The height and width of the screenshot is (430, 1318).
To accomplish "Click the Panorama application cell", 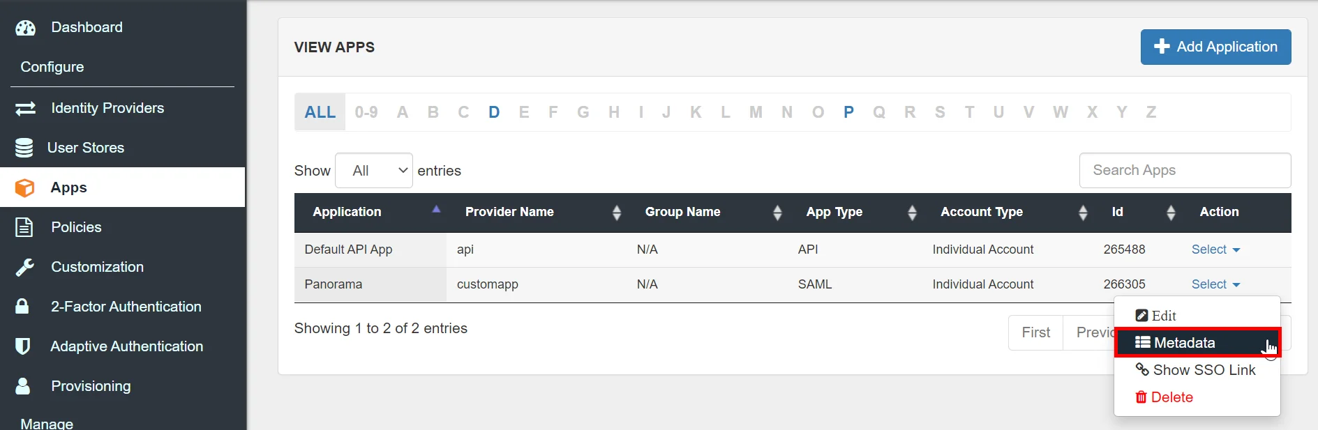I will tap(370, 284).
